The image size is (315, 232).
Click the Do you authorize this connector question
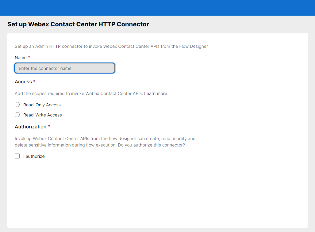click(x=151, y=145)
